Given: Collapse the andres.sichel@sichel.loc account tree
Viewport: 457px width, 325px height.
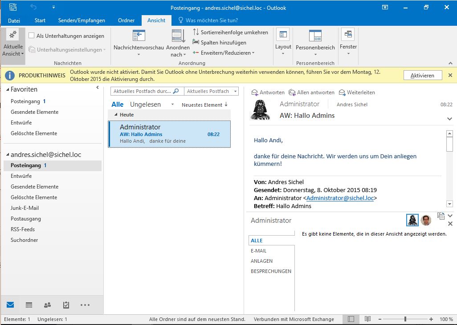Looking at the screenshot, I should [x=8, y=155].
